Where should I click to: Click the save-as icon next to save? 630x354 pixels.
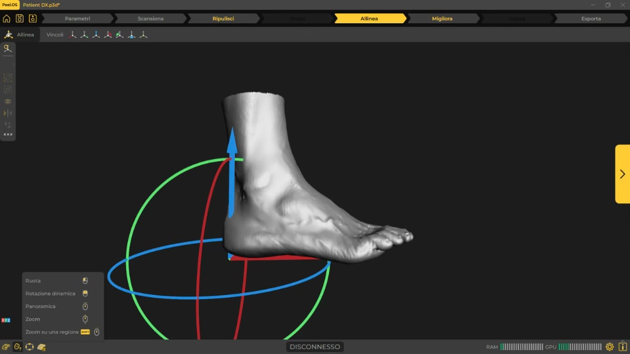point(33,18)
